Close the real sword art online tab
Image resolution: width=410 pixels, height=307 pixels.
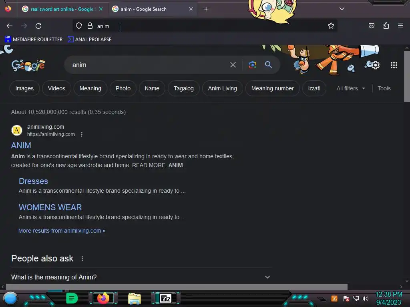101,9
